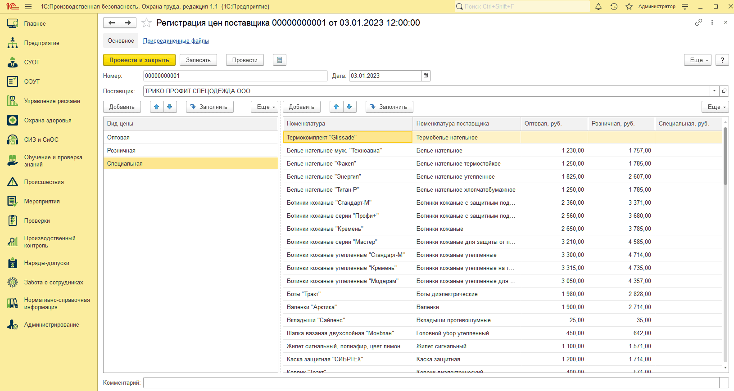Open notifications bell icon
The width and height of the screenshot is (734, 391).
pyautogui.click(x=598, y=7)
